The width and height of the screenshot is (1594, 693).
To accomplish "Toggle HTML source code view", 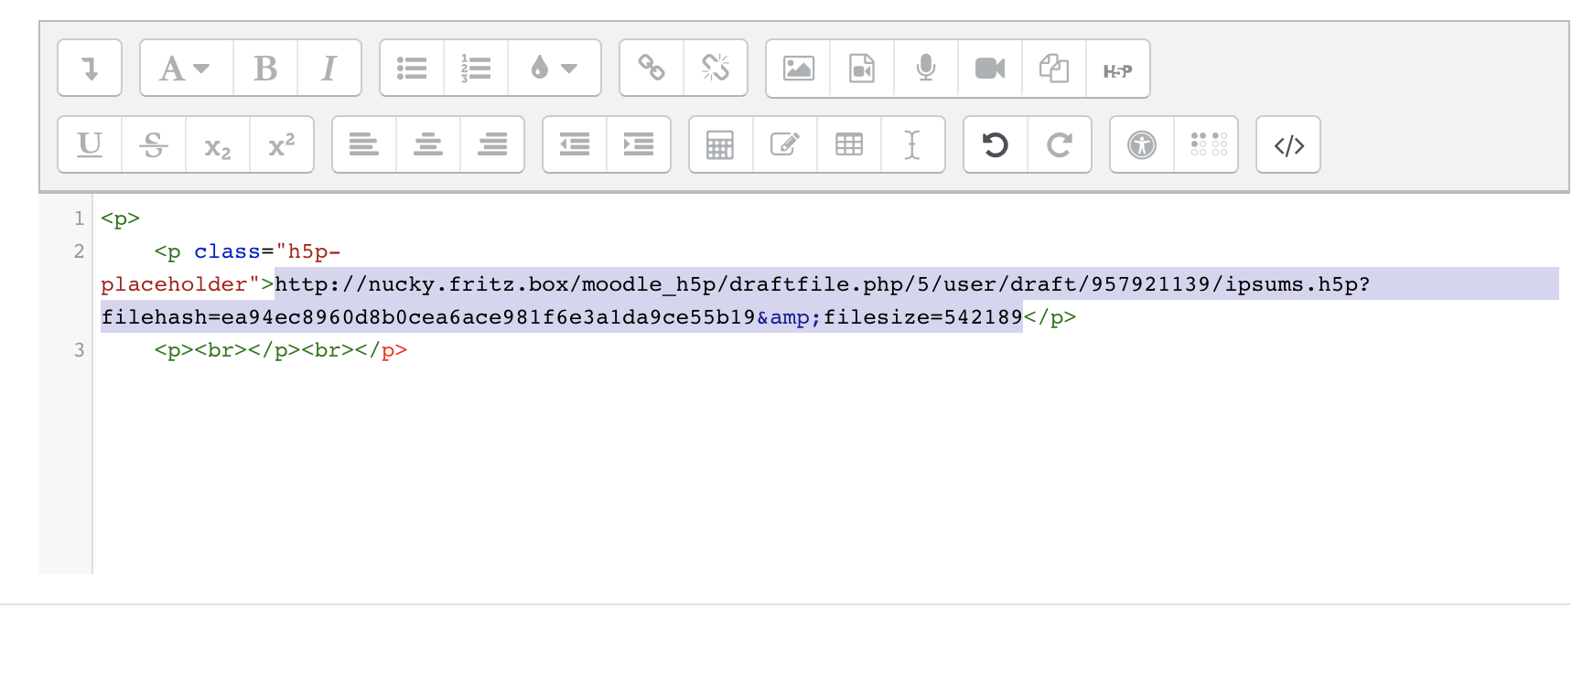I will click(x=1288, y=144).
